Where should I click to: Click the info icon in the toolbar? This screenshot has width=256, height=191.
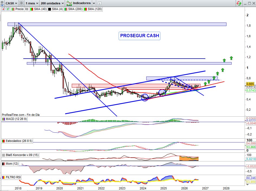pos(100,3)
